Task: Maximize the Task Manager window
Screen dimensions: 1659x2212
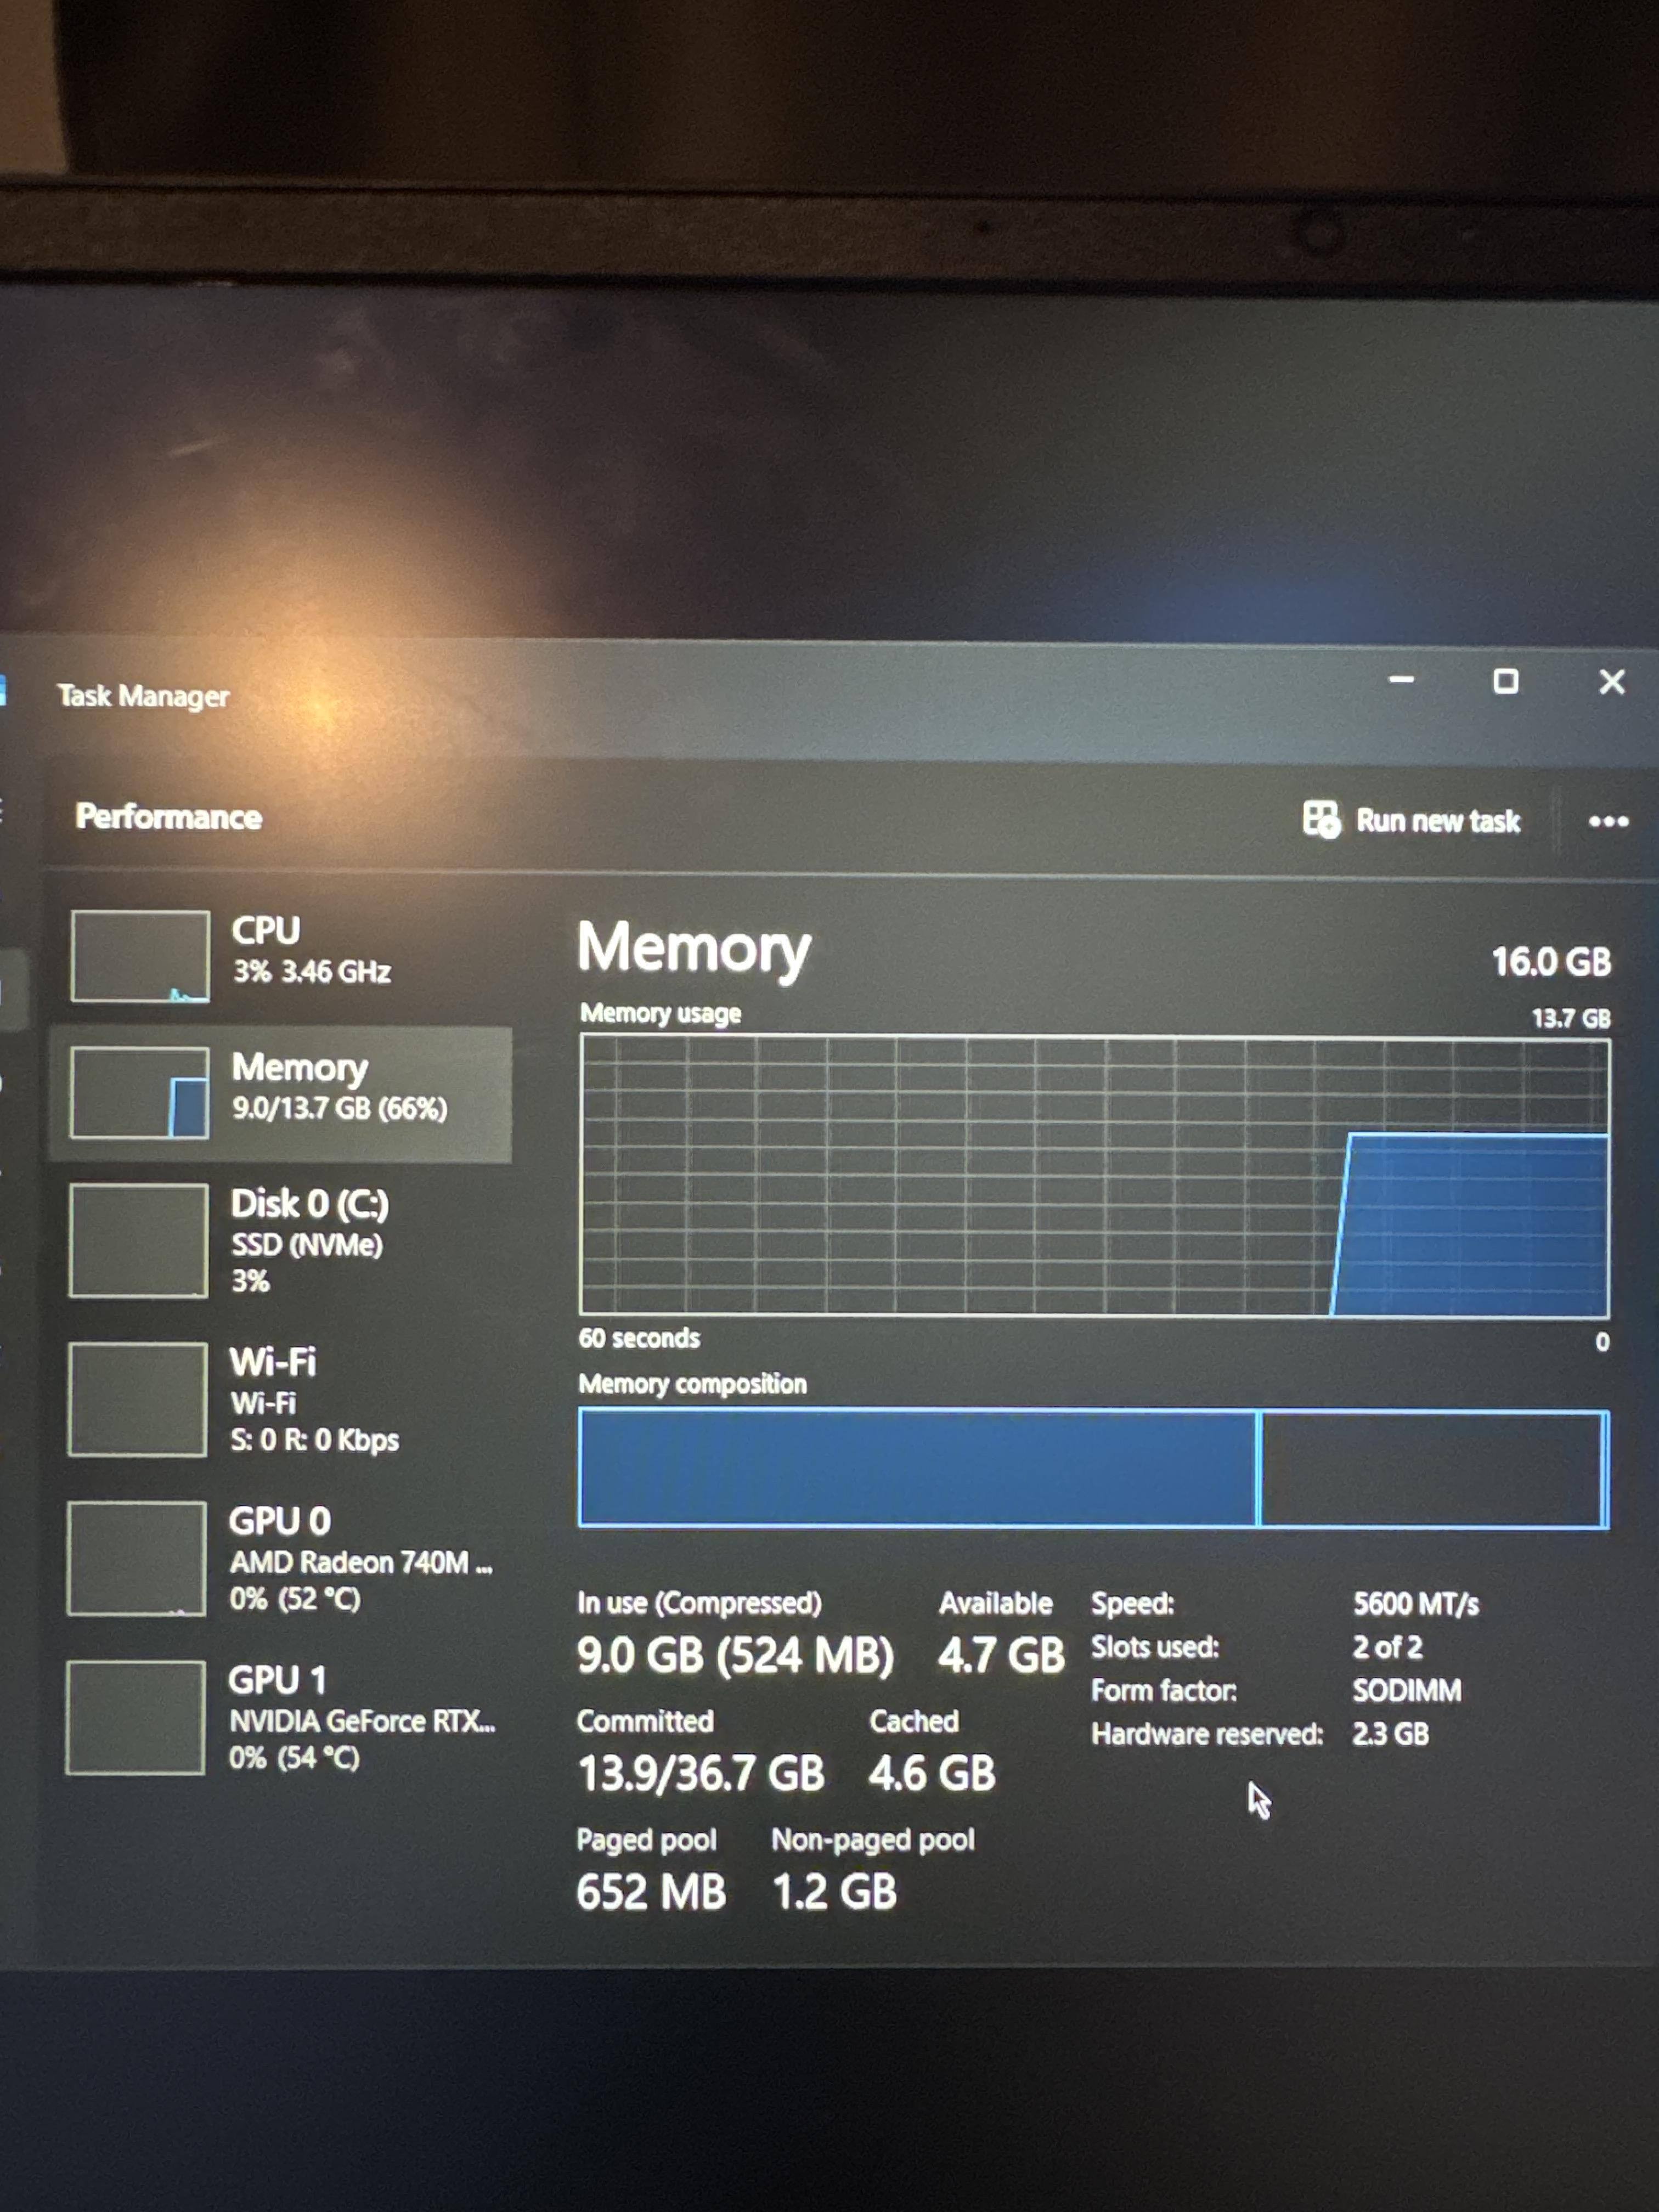Action: click(1505, 682)
